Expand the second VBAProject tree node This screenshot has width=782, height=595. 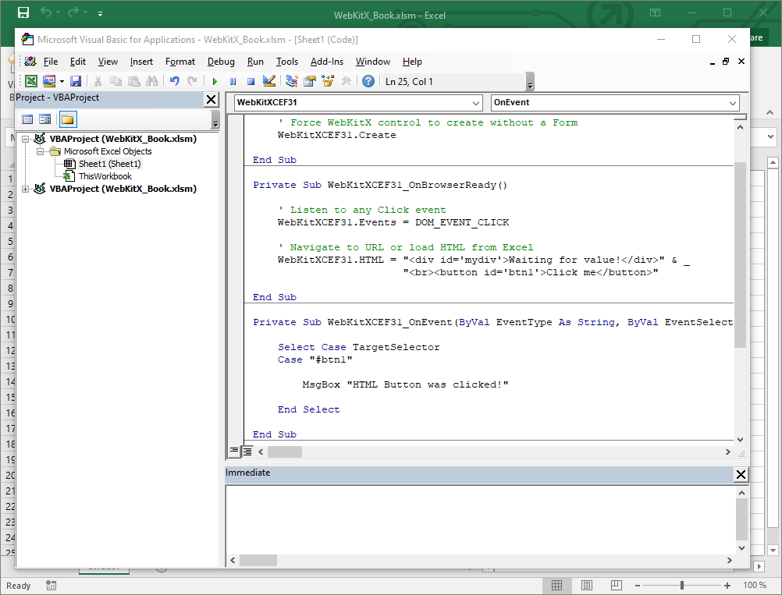[26, 189]
